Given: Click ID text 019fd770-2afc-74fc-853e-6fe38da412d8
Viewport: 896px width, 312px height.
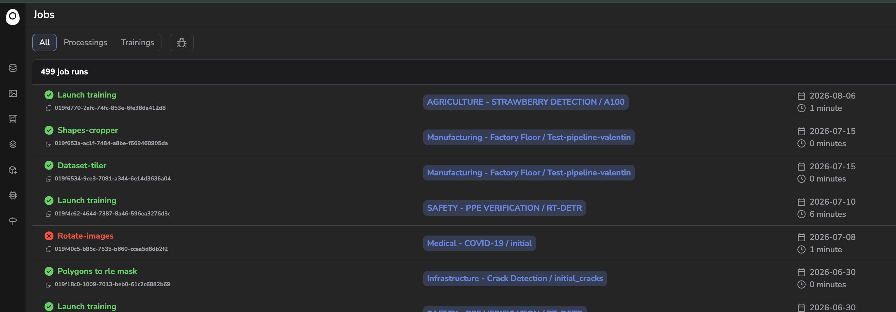Looking at the screenshot, I should pos(110,108).
